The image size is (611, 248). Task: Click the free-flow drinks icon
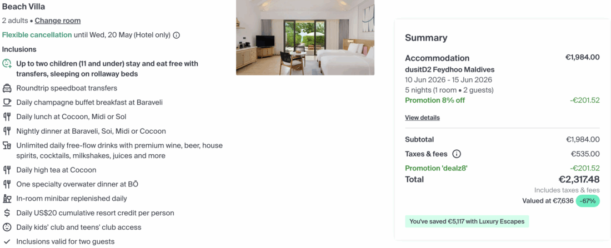pyautogui.click(x=7, y=146)
